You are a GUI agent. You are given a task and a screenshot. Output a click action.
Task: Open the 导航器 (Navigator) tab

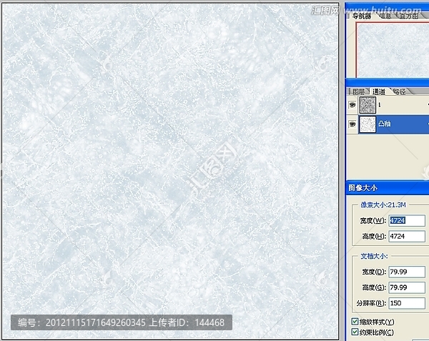[x=361, y=16]
